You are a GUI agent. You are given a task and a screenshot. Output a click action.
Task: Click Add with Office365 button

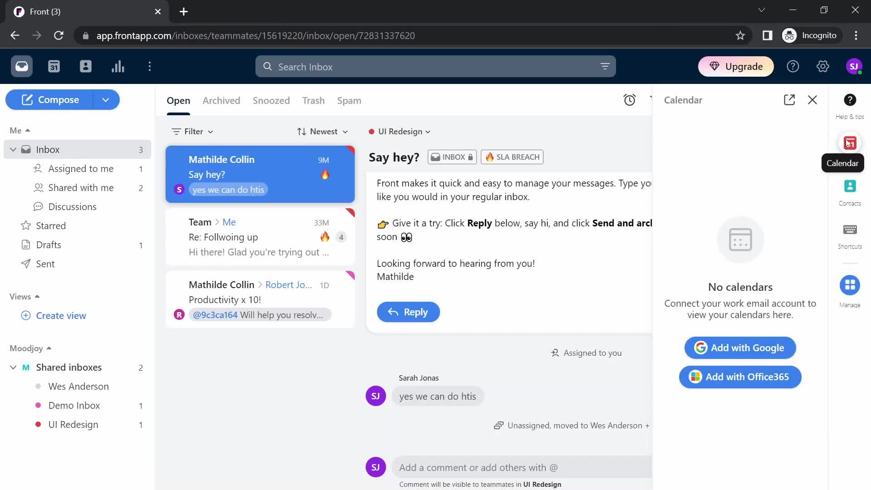pos(740,377)
